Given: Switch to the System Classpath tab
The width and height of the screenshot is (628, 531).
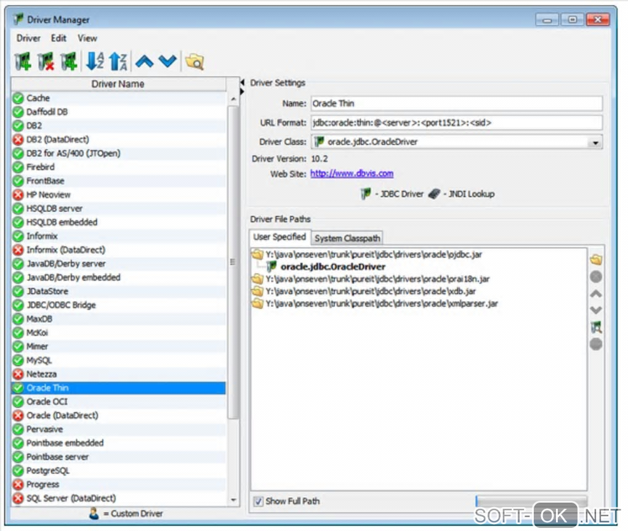Looking at the screenshot, I should point(347,238).
